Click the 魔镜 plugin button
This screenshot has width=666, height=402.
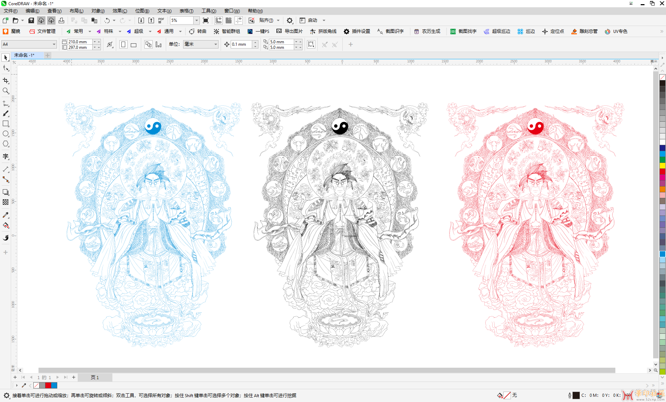pos(12,32)
